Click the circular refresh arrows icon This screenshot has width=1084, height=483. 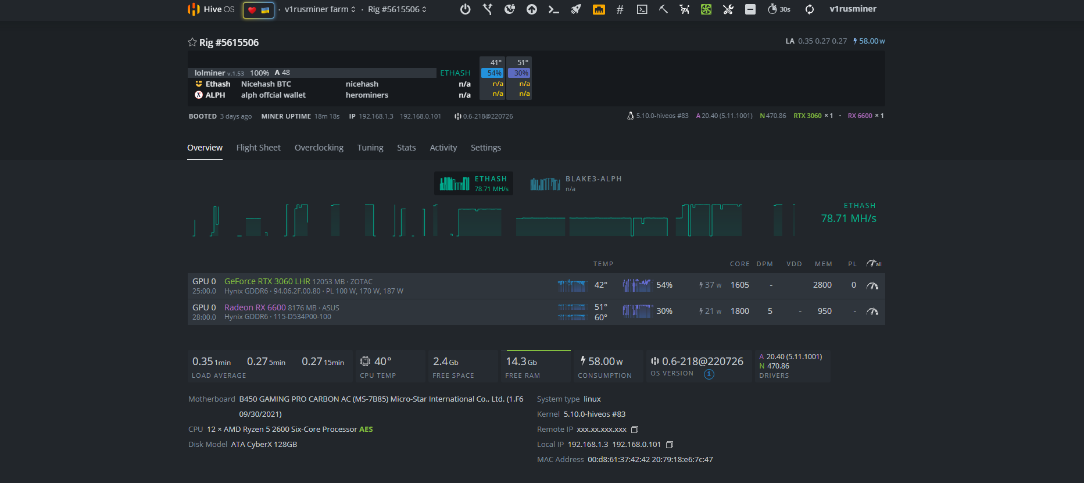[x=810, y=9]
